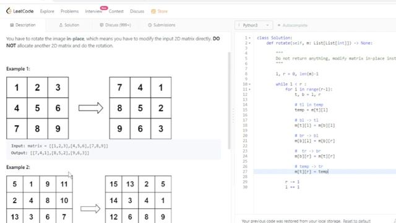Go to the Contest page
This screenshot has height=223, width=396.
click(x=116, y=11)
